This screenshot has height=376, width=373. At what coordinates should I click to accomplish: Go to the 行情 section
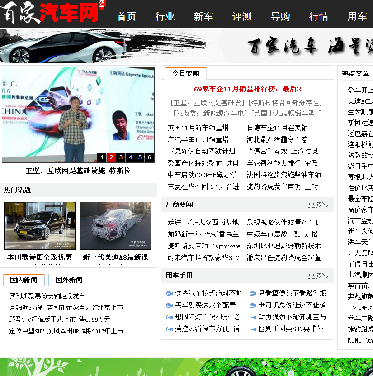(x=319, y=17)
